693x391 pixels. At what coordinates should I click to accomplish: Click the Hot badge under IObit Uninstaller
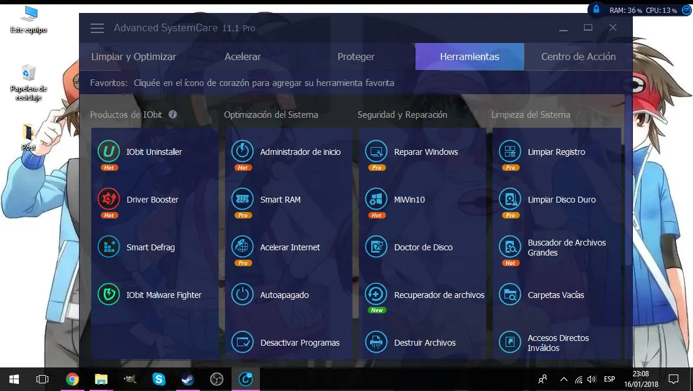[109, 167]
